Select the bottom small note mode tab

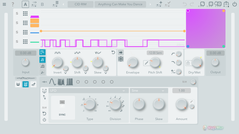pos(43,72)
